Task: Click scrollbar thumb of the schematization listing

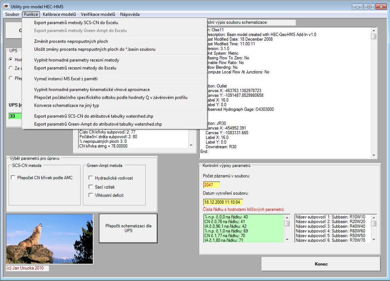Action: 374,37
